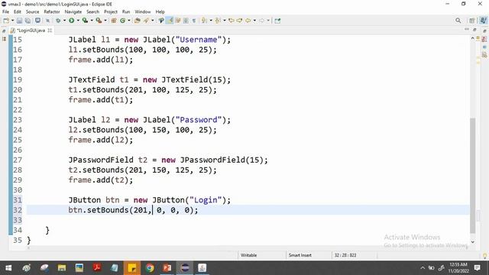Click the Pin Editor toolbar icon

pos(277,21)
